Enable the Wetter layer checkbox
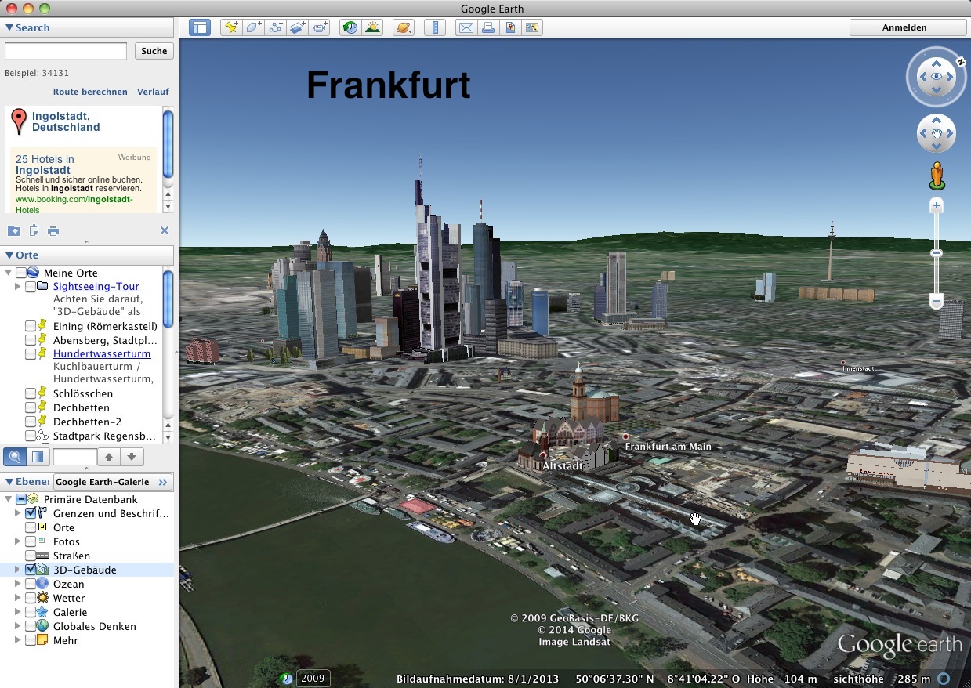971x688 pixels. tap(31, 598)
